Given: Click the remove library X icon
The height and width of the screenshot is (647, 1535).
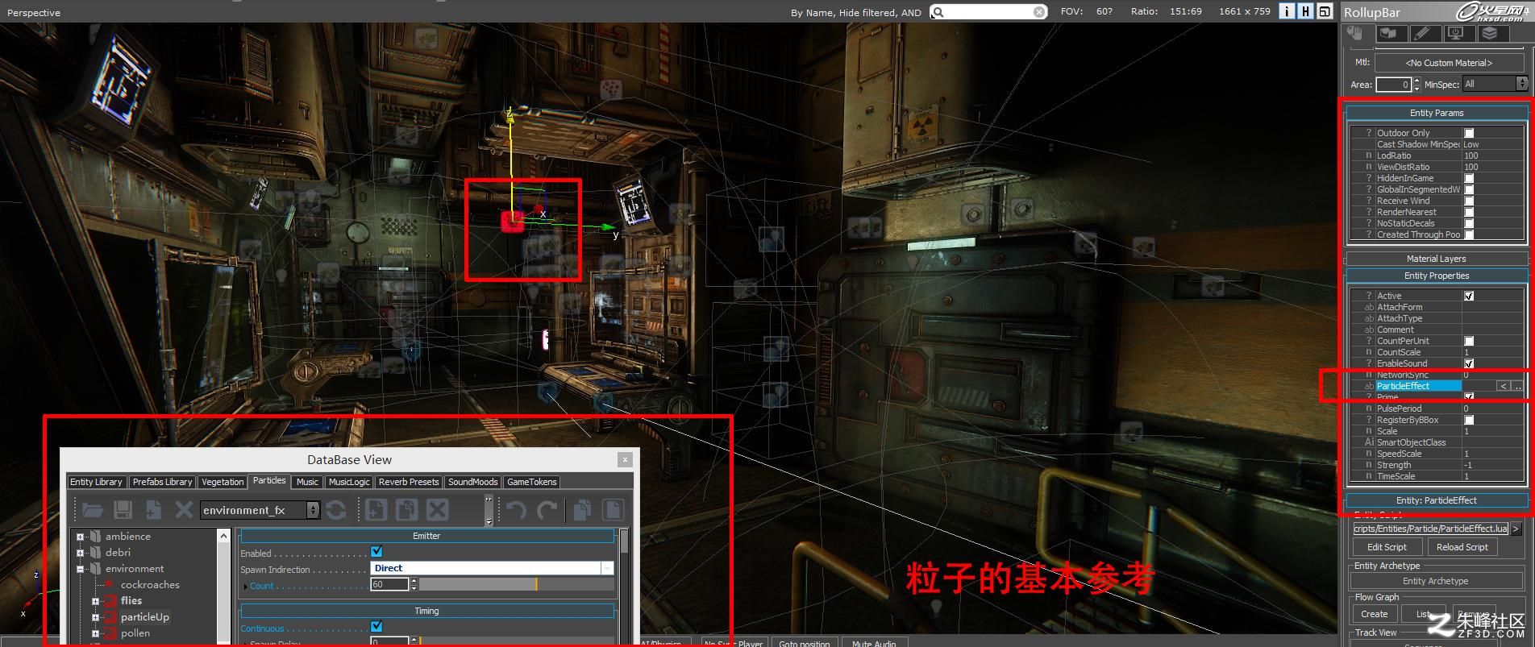Looking at the screenshot, I should click(x=184, y=509).
